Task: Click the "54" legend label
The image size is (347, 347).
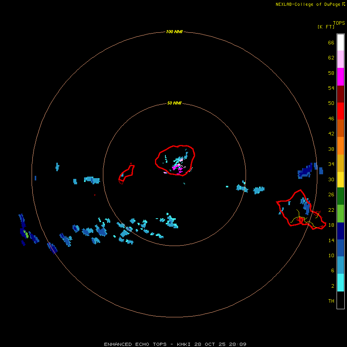Action: click(331, 88)
